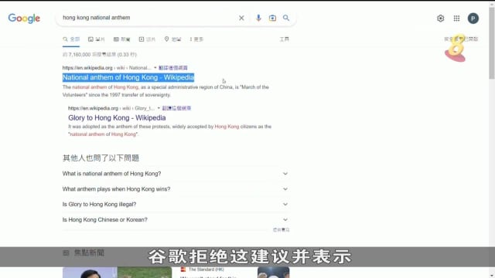Select the All results tab
Screen dimensions: 495x278
click(71, 39)
